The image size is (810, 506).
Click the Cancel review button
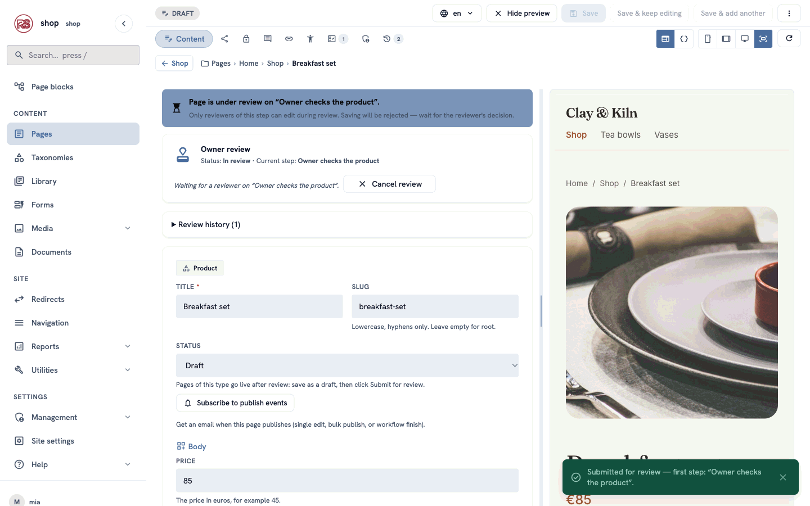(389, 184)
